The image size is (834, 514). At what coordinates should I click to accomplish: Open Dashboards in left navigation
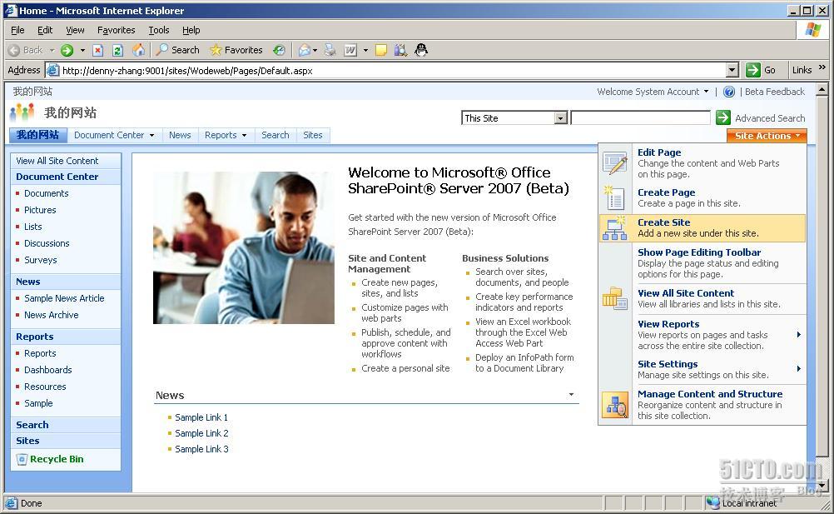tap(48, 370)
